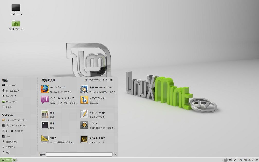Open コンピュータ desktop icon

(x=16, y=10)
